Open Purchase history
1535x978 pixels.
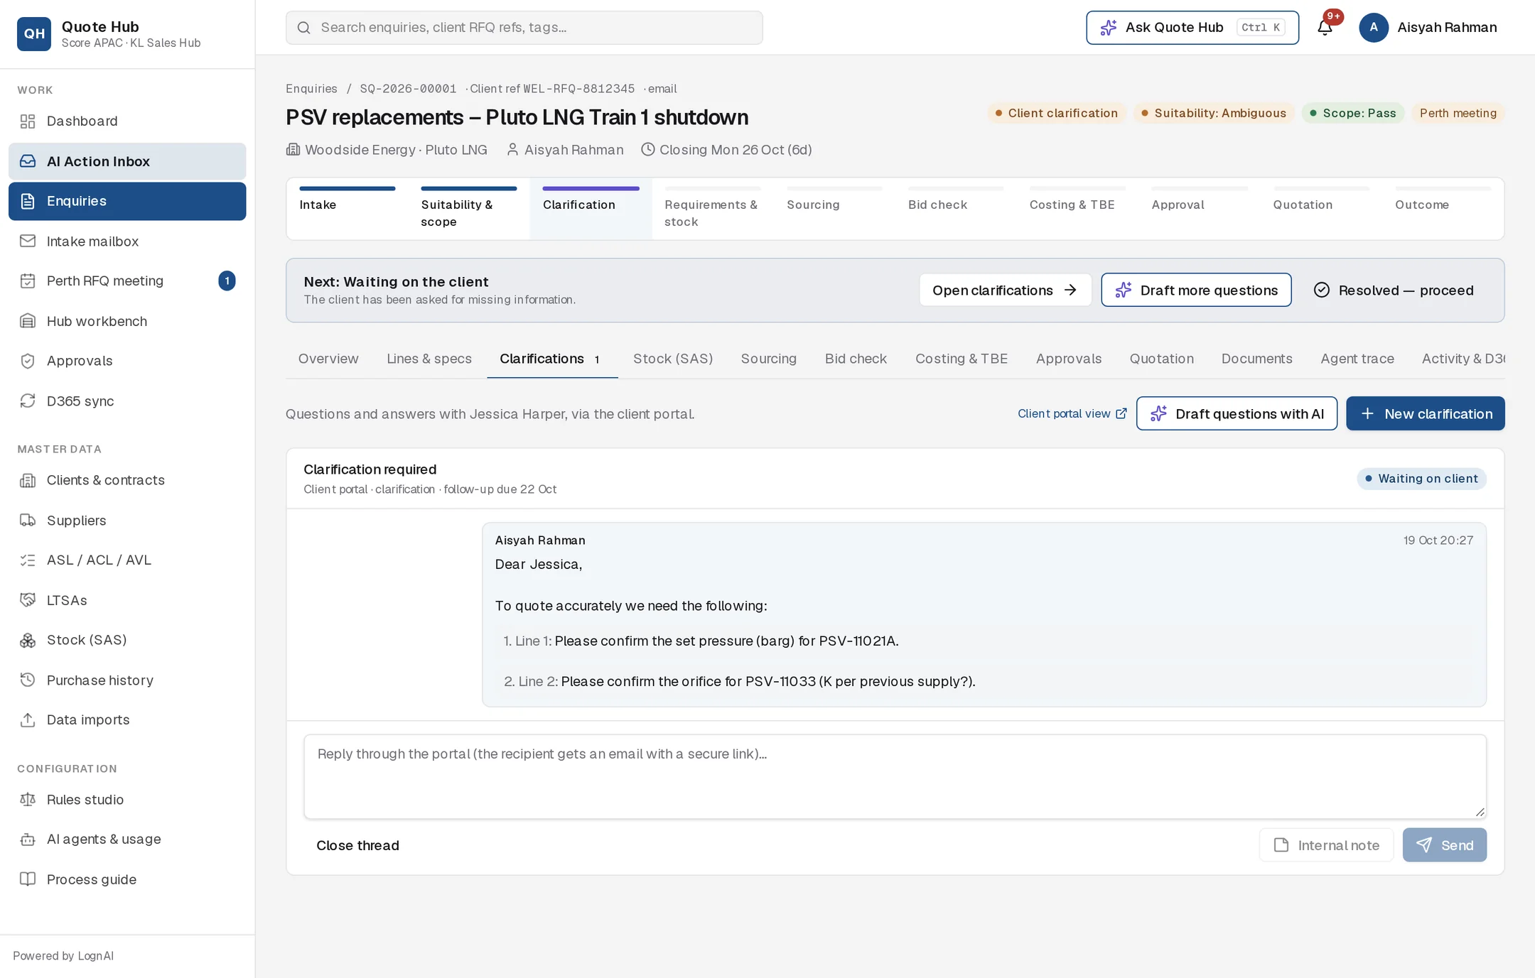127,680
